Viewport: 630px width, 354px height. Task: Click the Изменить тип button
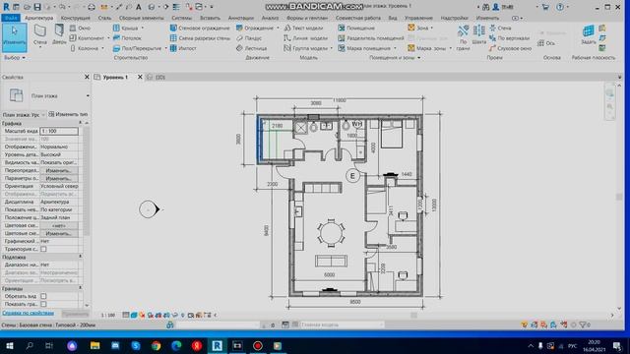click(x=68, y=114)
